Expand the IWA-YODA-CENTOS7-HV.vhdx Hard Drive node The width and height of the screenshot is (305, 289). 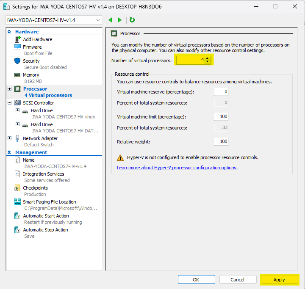click(x=17, y=110)
